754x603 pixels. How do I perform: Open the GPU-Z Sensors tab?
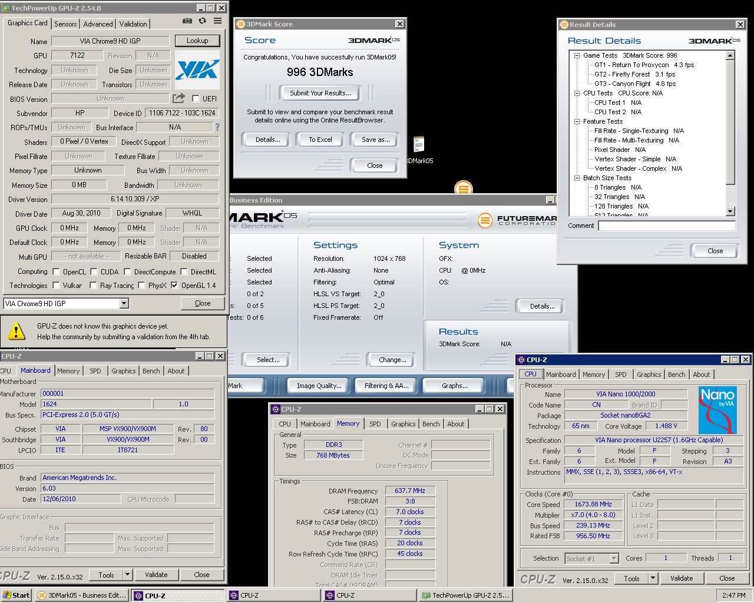pos(65,24)
